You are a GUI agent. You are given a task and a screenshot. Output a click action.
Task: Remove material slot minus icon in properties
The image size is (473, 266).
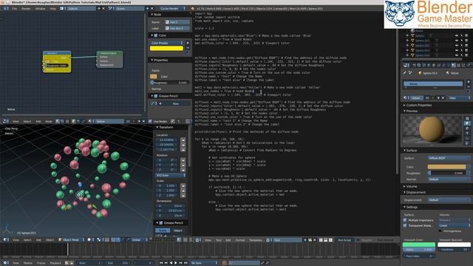coord(469,87)
